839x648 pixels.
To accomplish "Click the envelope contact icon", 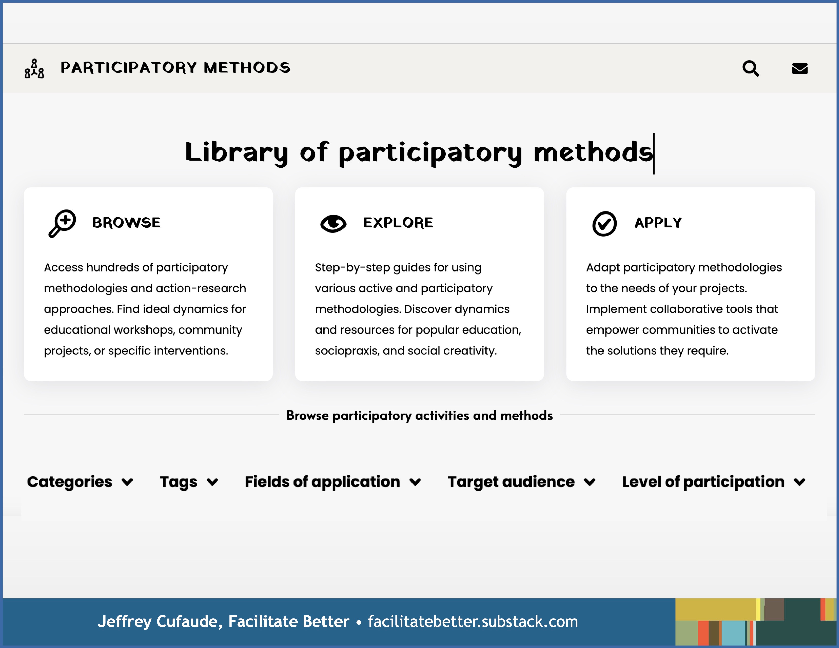I will pyautogui.click(x=800, y=69).
